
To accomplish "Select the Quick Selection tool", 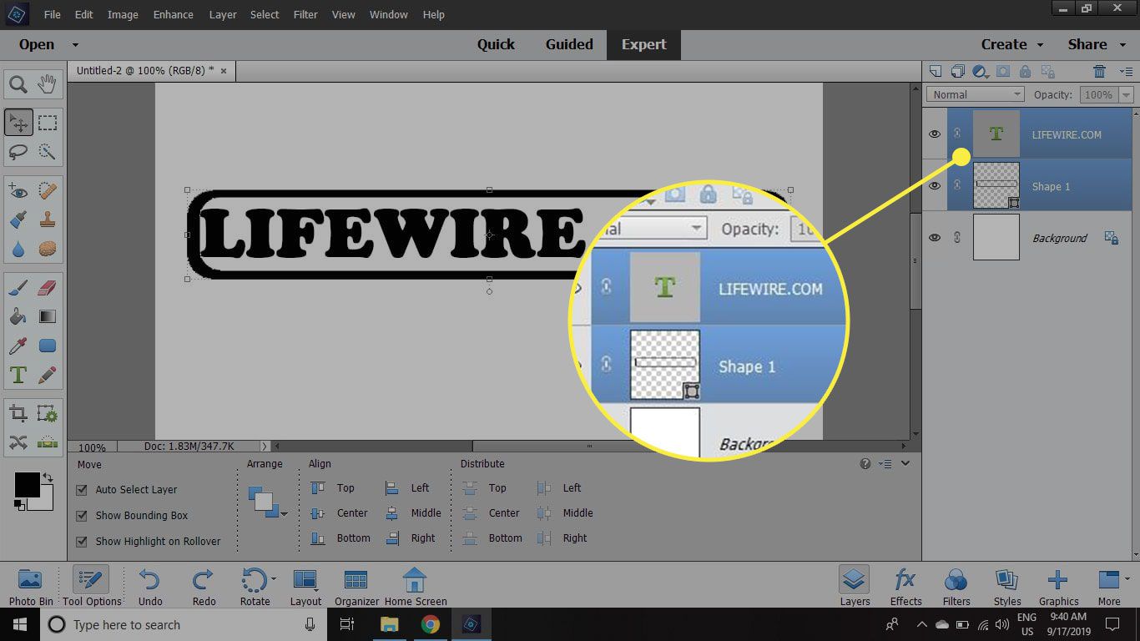I will click(x=48, y=152).
